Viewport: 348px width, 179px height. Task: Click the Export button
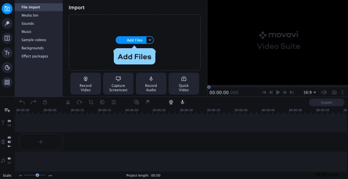click(x=326, y=102)
